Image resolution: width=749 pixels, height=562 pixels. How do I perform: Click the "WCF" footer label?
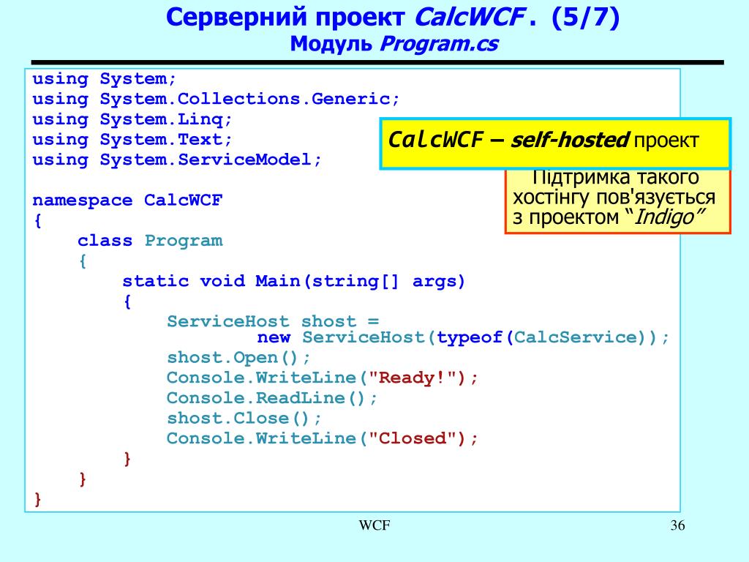(x=374, y=525)
